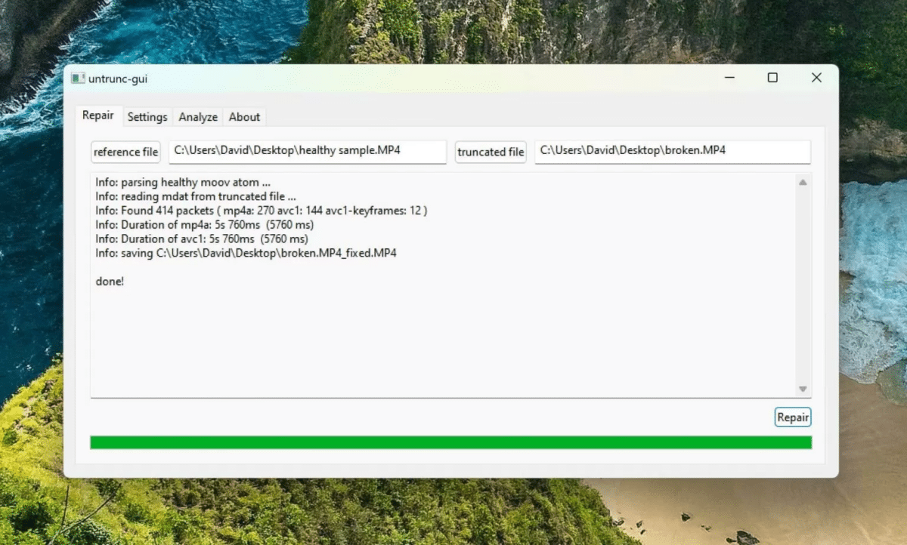
Task: Maximize the untrunc-gui window
Action: [772, 78]
